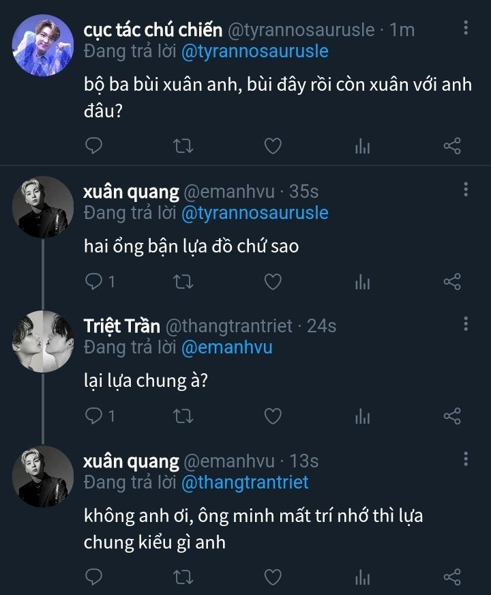Reply to the 'hai ổng bận lựa đồ' tweet

pyautogui.click(x=95, y=281)
